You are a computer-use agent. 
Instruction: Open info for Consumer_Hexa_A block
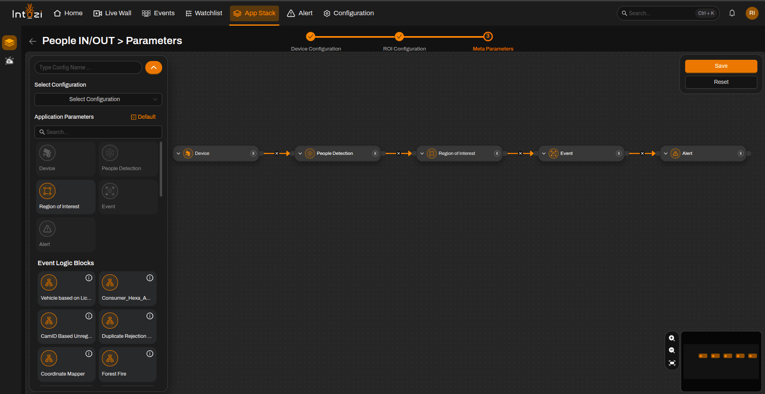click(x=150, y=278)
